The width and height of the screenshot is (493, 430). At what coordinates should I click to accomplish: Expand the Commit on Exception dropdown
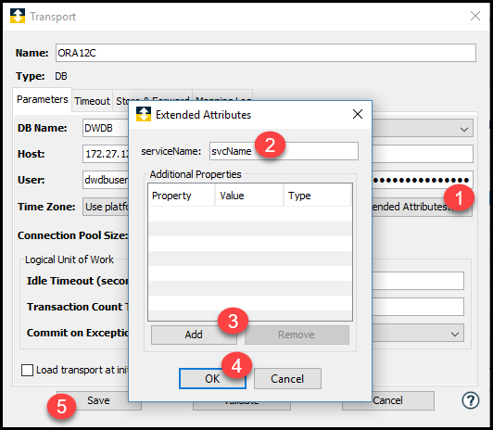coord(455,334)
